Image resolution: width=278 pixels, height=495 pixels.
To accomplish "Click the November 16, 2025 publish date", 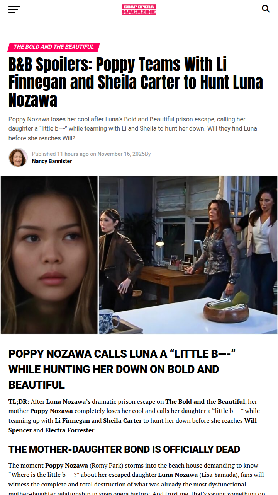I will (121, 154).
